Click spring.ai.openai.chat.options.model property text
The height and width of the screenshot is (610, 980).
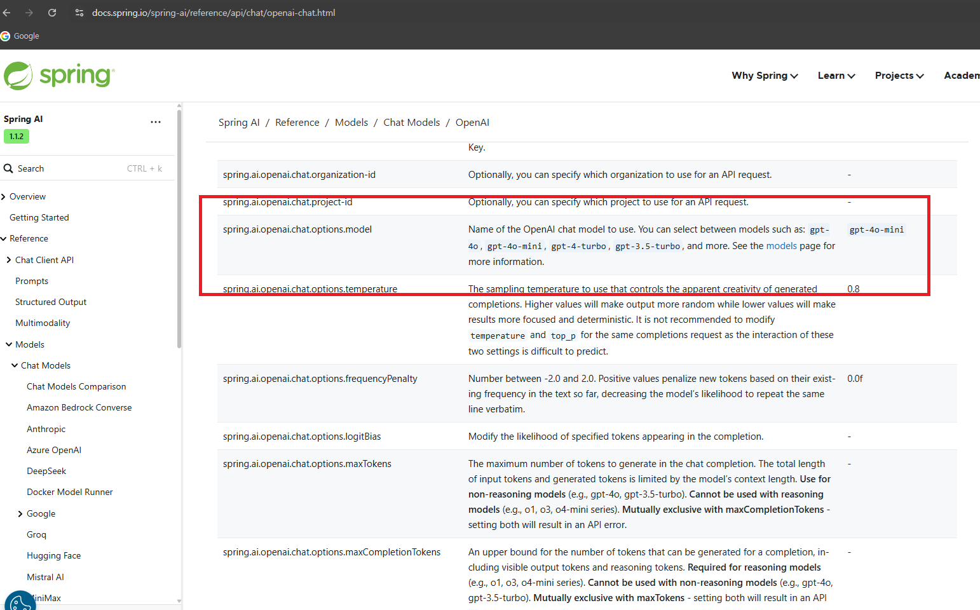pyautogui.click(x=297, y=229)
